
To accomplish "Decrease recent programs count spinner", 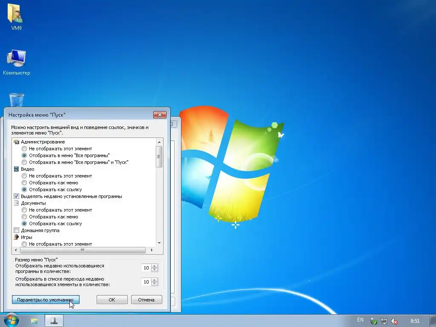I will coord(154,270).
